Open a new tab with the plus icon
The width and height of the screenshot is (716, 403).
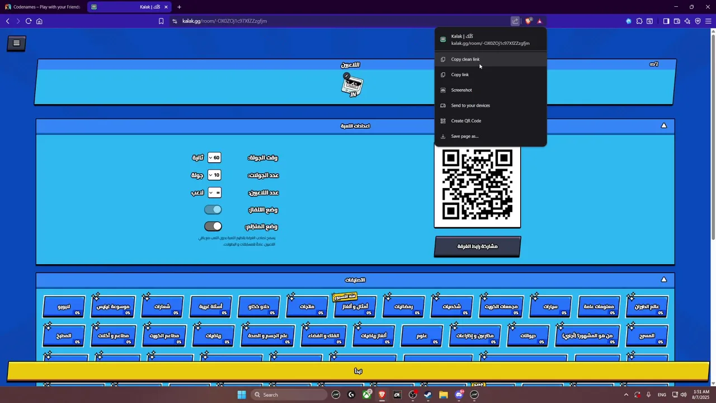click(179, 7)
